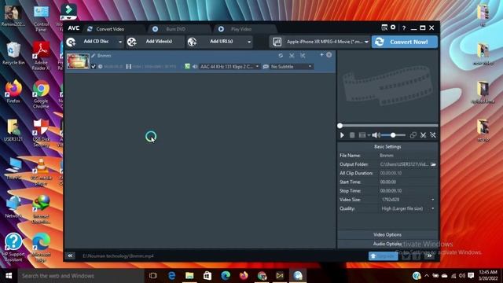The height and width of the screenshot is (283, 503).
Task: Mute the preview with the player speaker icon
Action: (x=376, y=135)
